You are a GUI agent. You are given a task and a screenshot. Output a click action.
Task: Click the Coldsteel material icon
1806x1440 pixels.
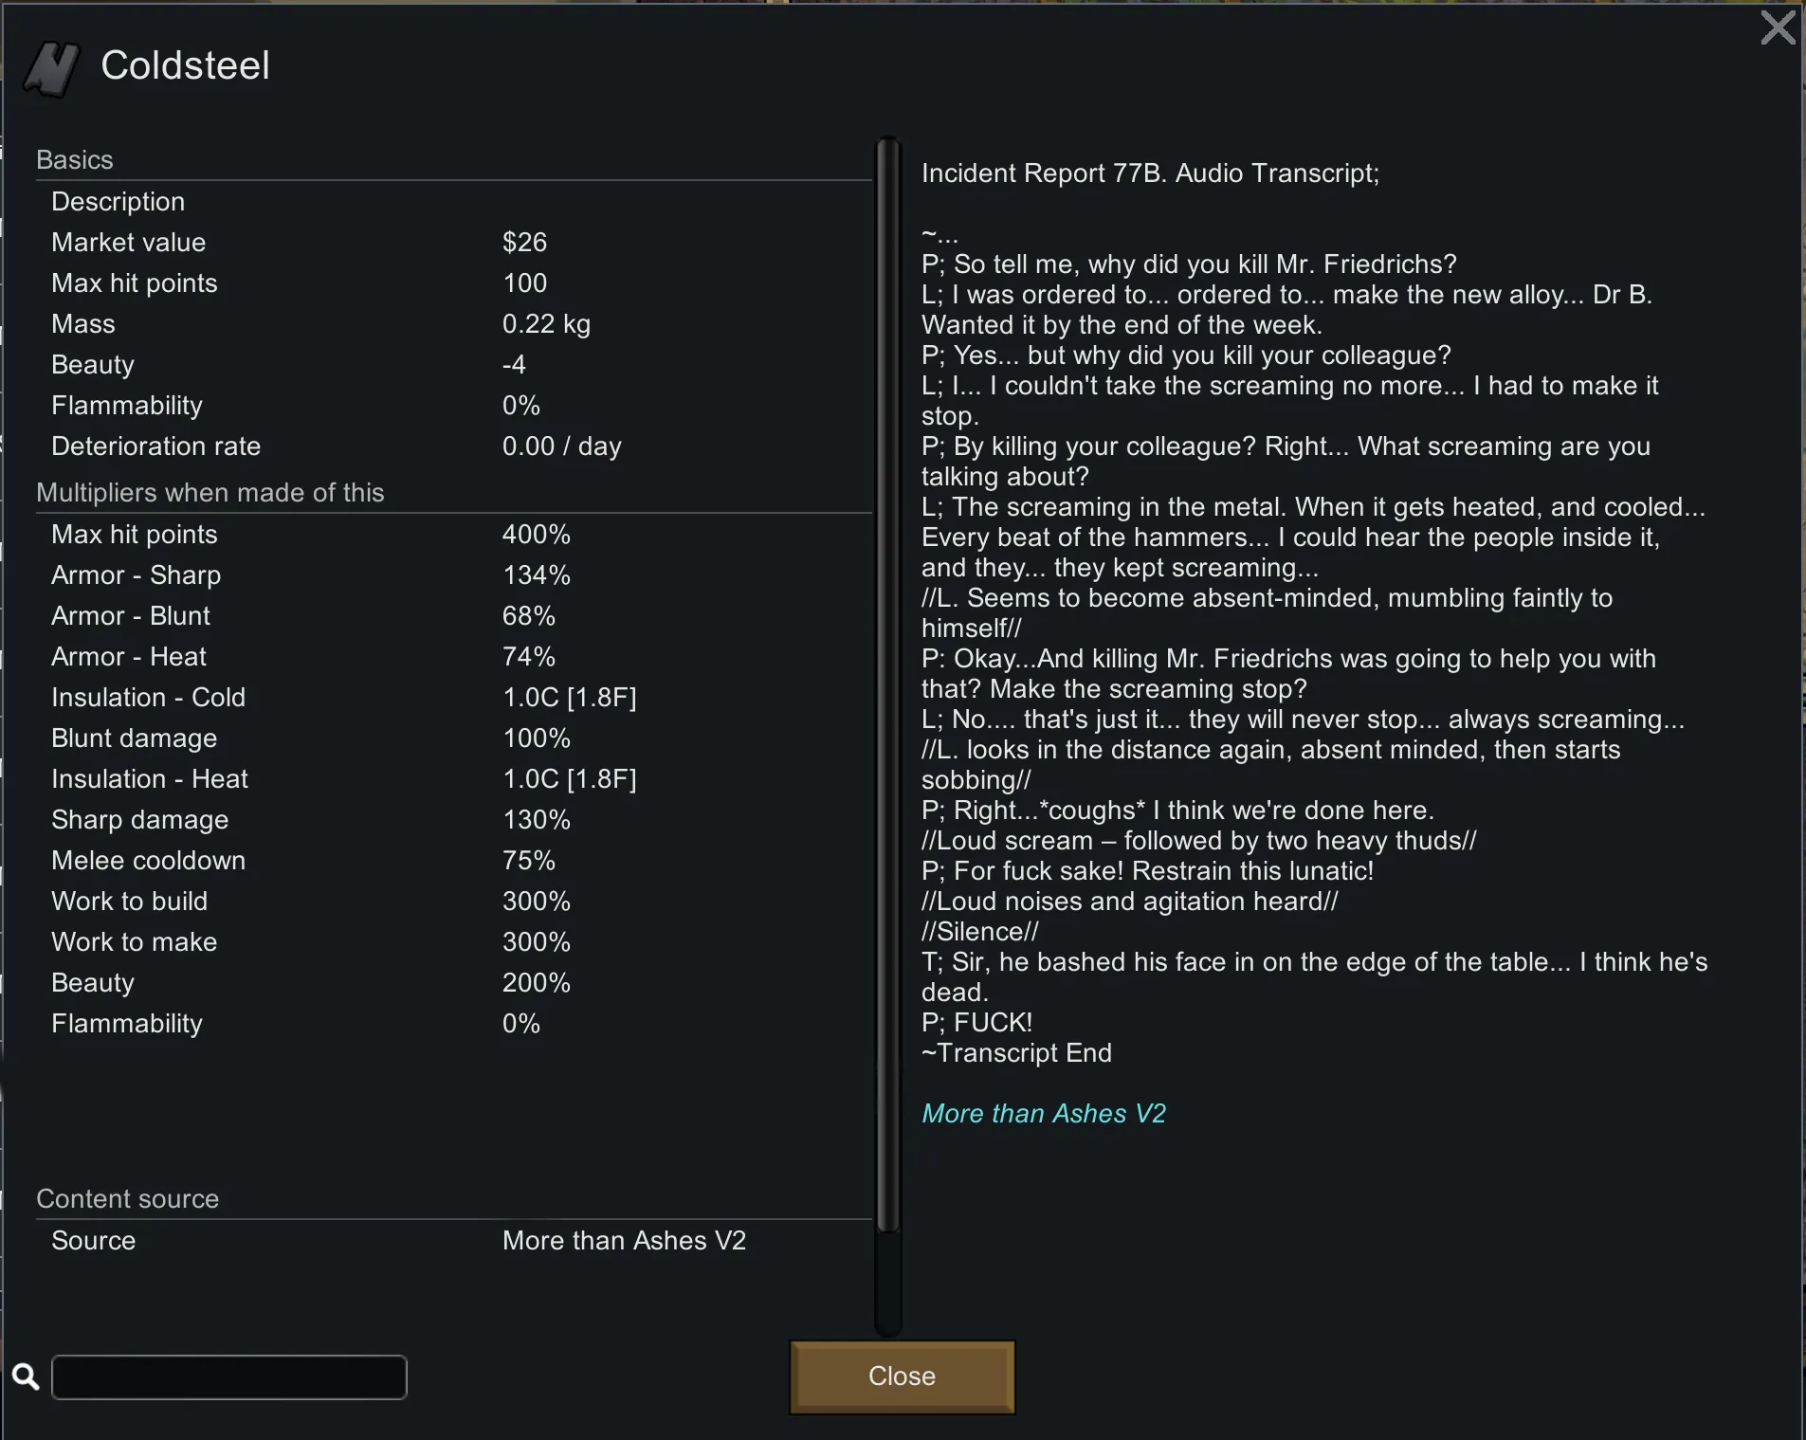[x=51, y=68]
